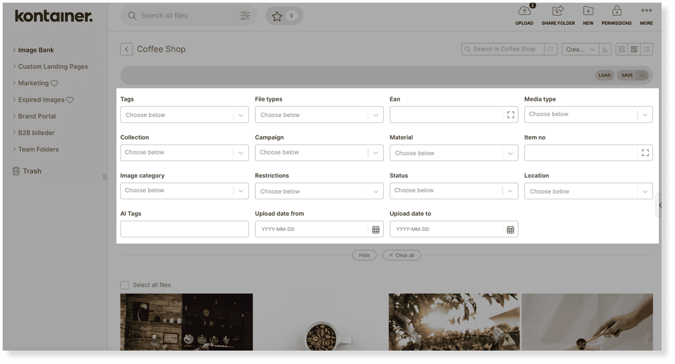The height and width of the screenshot is (364, 675).
Task: Toggle favorites with the star counter
Action: point(284,16)
